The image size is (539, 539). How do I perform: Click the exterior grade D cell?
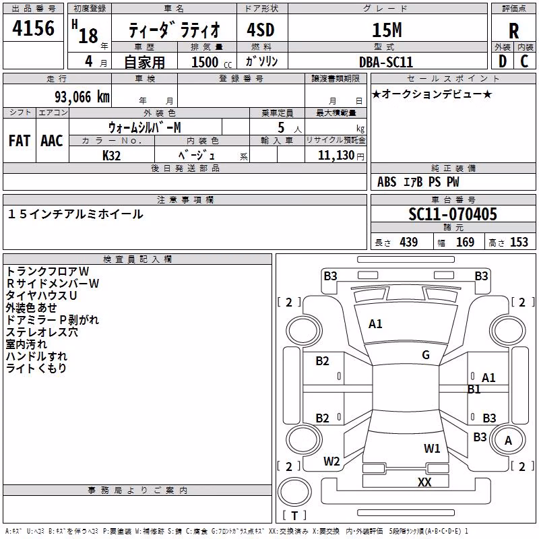pos(503,61)
